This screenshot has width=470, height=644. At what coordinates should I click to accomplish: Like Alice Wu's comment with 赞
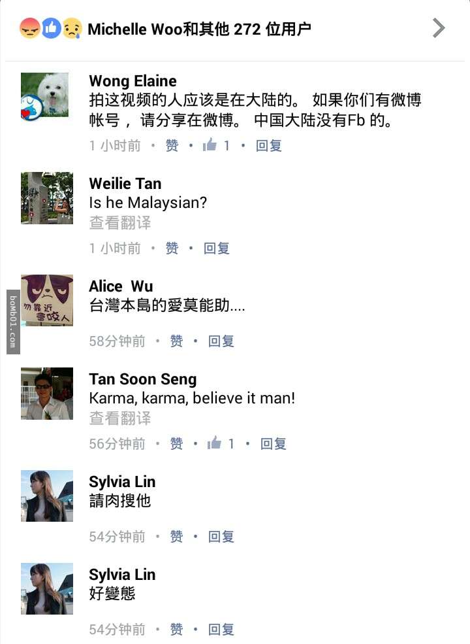[x=176, y=341]
